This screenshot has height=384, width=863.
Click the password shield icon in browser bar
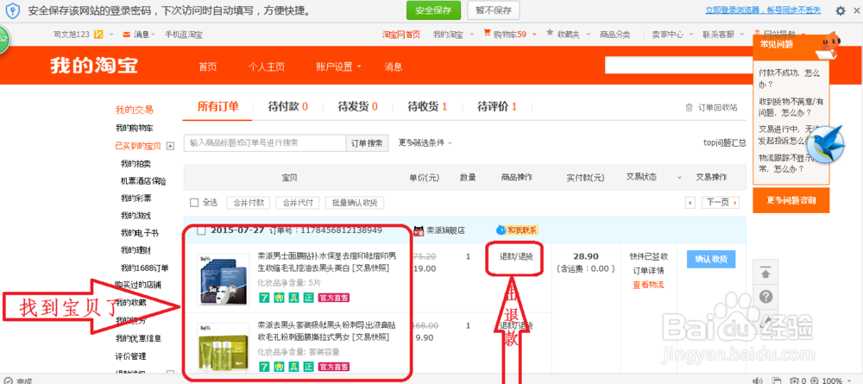click(13, 10)
